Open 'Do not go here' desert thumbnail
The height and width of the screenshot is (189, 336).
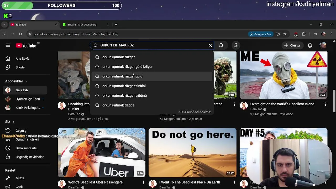192,153
